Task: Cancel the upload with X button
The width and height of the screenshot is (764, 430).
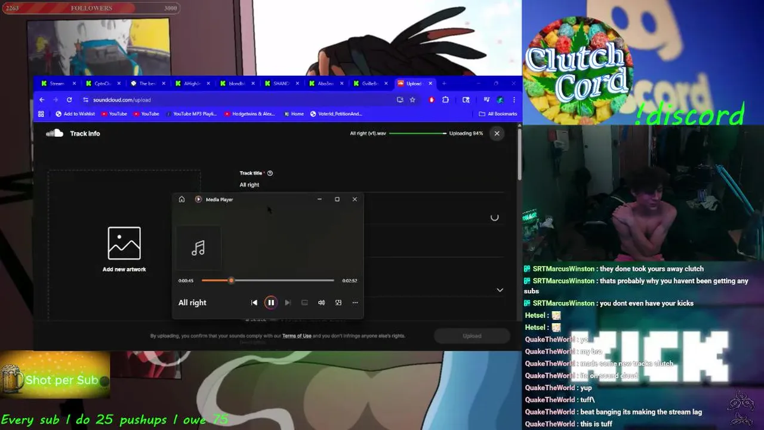Action: (497, 133)
